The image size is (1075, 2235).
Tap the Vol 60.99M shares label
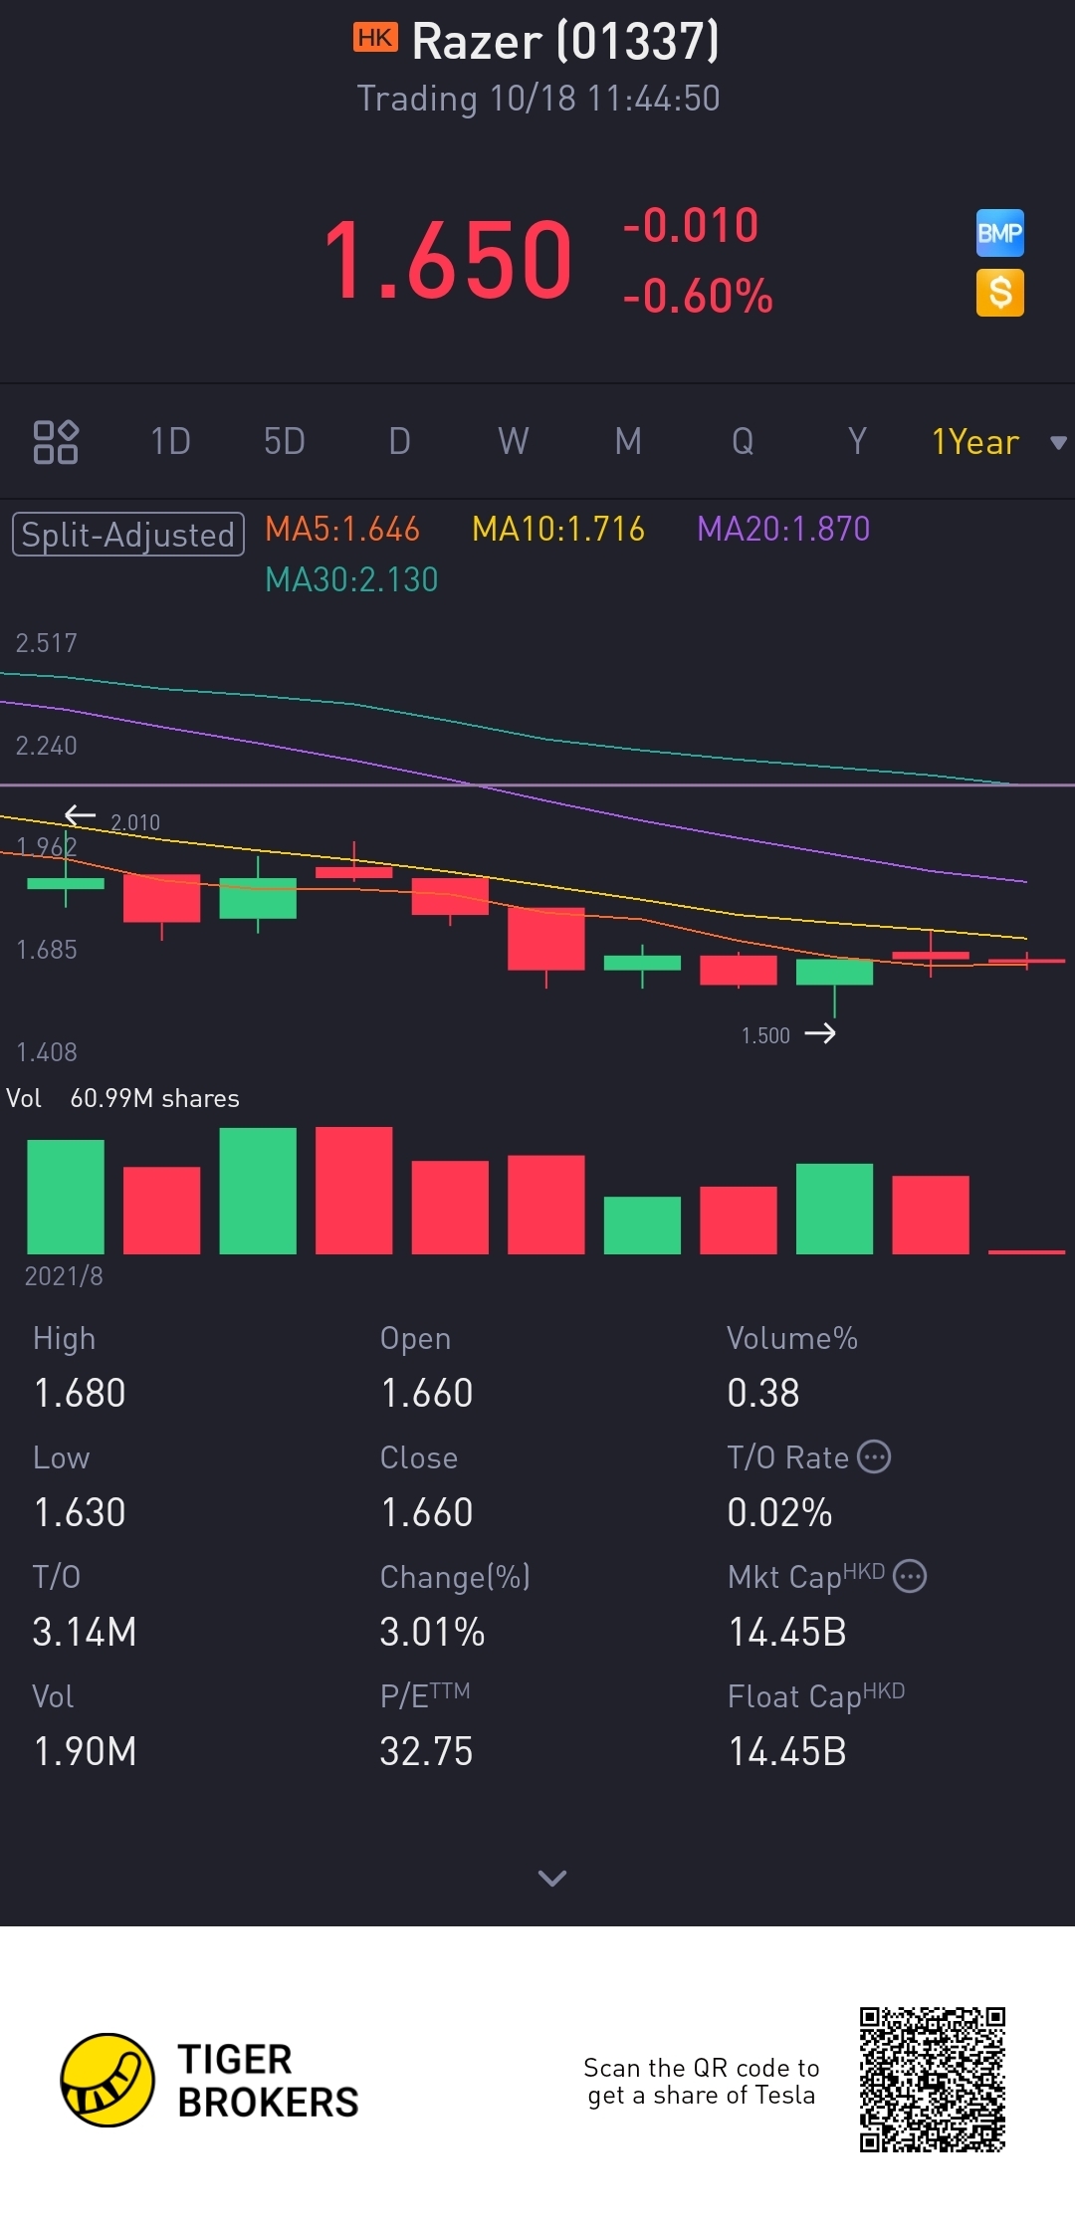122,1098
